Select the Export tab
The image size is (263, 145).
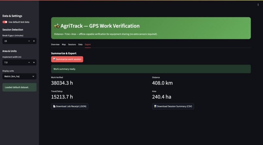click(x=88, y=45)
